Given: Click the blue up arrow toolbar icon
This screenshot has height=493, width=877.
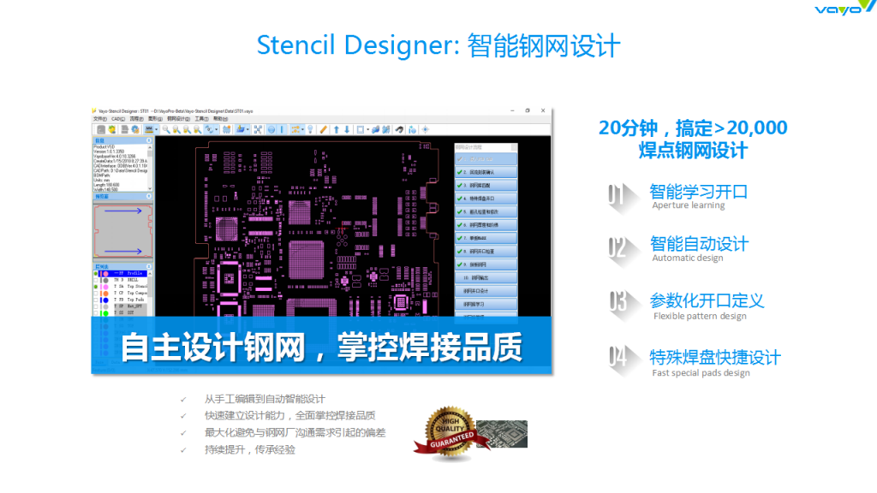Looking at the screenshot, I should 336,130.
